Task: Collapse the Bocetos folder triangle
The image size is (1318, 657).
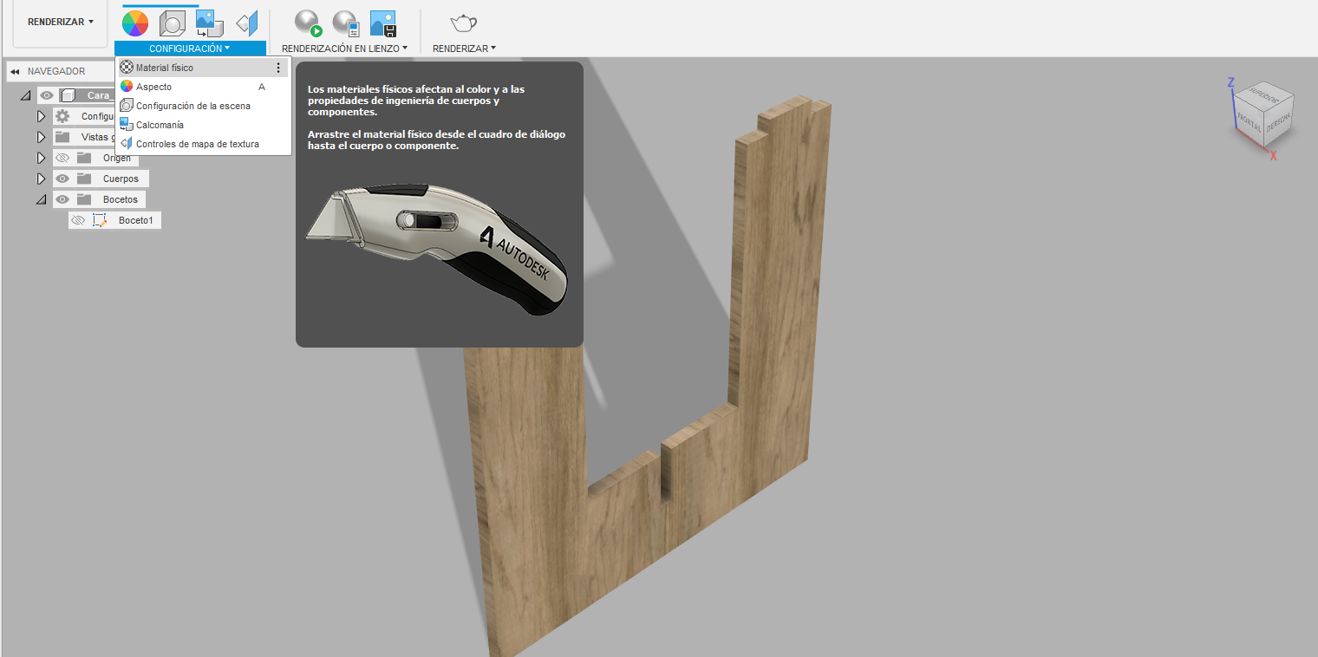Action: [41, 198]
